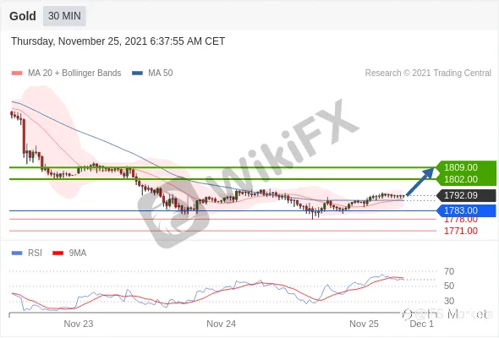Toggle the red 9MA legend marker
Viewport: 499px width, 338px height.
[58, 253]
